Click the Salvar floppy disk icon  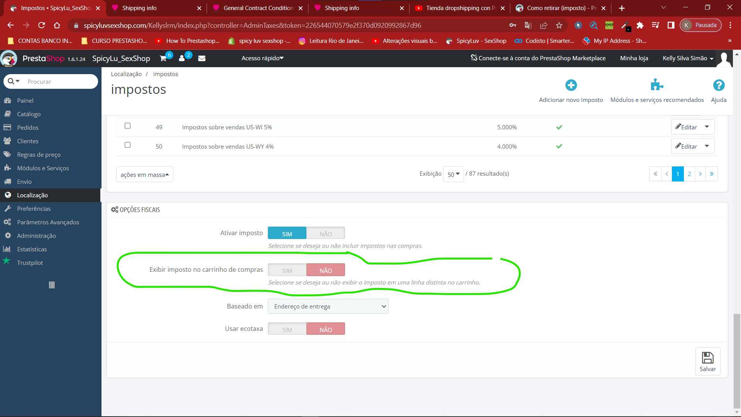pos(707,358)
